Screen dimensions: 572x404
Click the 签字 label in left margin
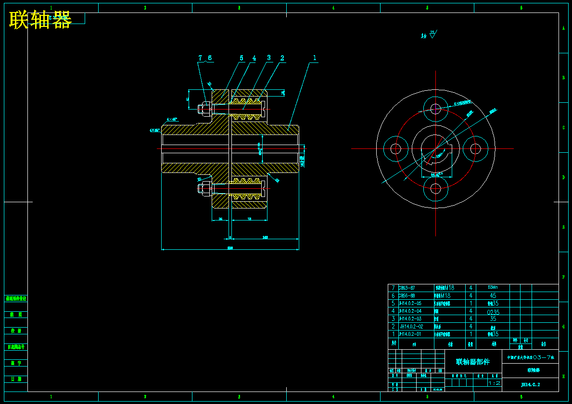pos(16,363)
